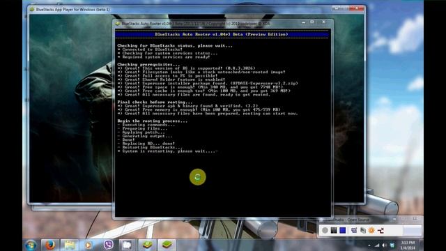Click the 'Begin the rooting process...' line
446x251 pixels.
[x=153, y=121]
